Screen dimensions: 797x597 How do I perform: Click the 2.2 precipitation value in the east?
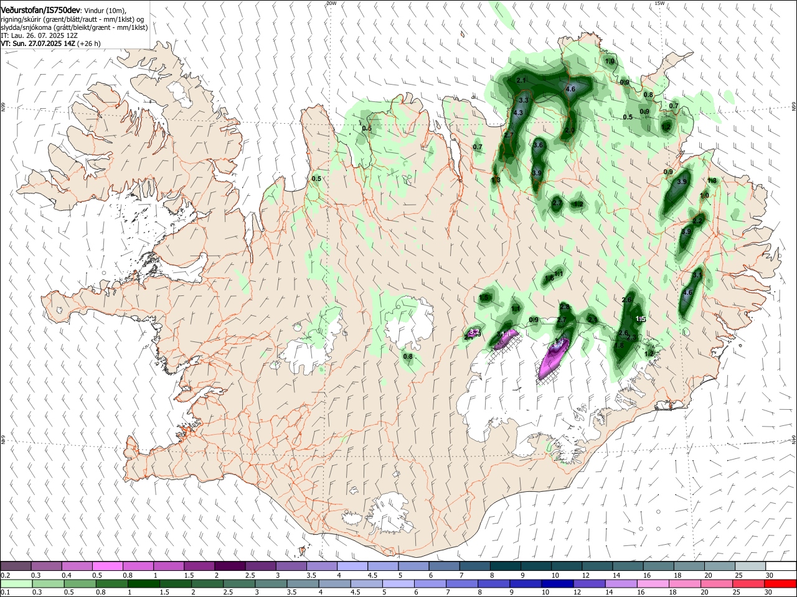tap(698, 221)
